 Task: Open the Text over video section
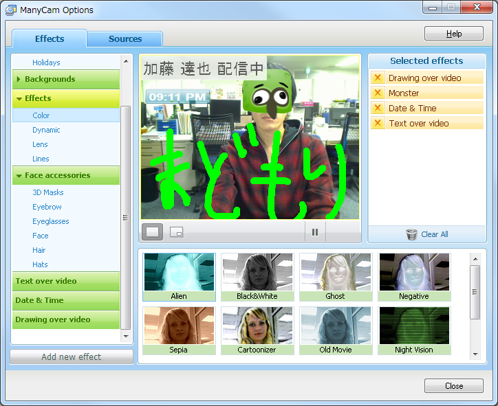point(66,281)
